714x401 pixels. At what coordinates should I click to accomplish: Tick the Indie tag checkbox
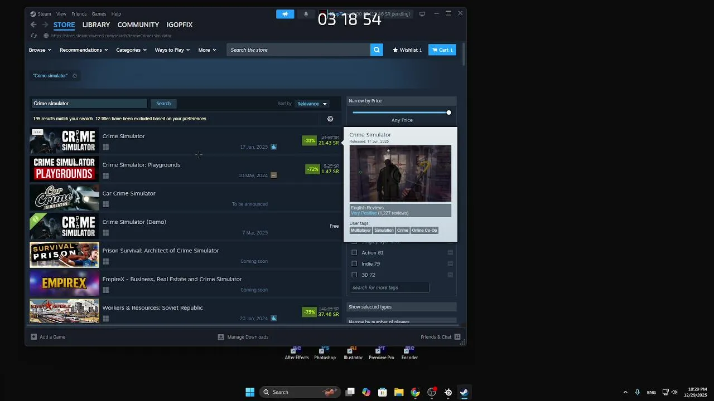[354, 264]
